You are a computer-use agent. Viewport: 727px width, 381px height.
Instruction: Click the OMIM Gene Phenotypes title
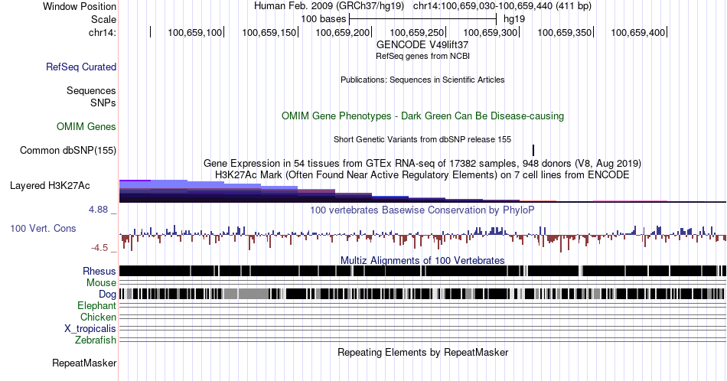pyautogui.click(x=422, y=116)
